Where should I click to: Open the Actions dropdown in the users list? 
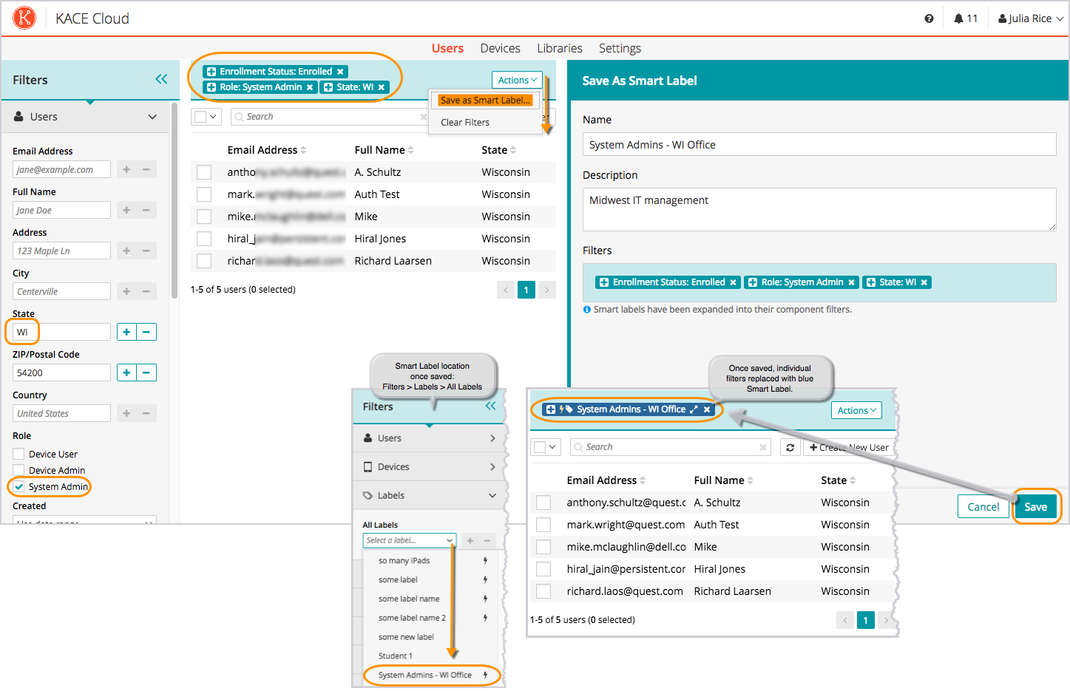tap(517, 80)
